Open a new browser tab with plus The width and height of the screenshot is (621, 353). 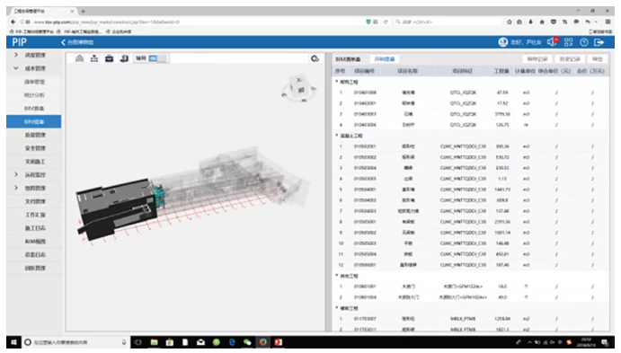tap(84, 11)
